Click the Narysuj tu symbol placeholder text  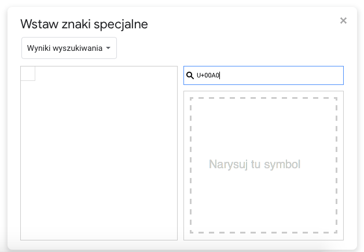click(x=255, y=165)
